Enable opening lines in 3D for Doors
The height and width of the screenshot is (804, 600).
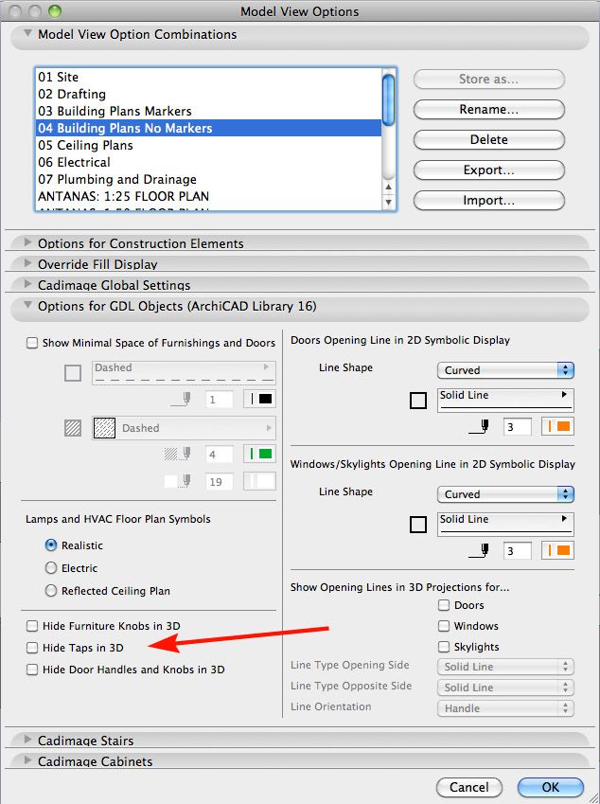pyautogui.click(x=444, y=605)
